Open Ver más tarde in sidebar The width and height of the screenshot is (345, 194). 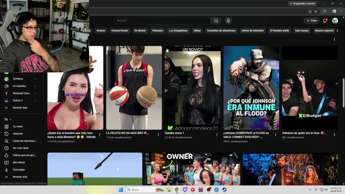tap(21, 148)
